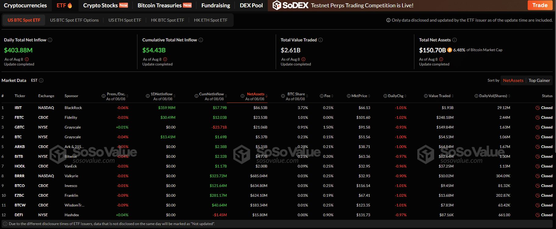This screenshot has width=556, height=229.
Task: Click the Closed status in the EZBC row
Action: (547, 196)
